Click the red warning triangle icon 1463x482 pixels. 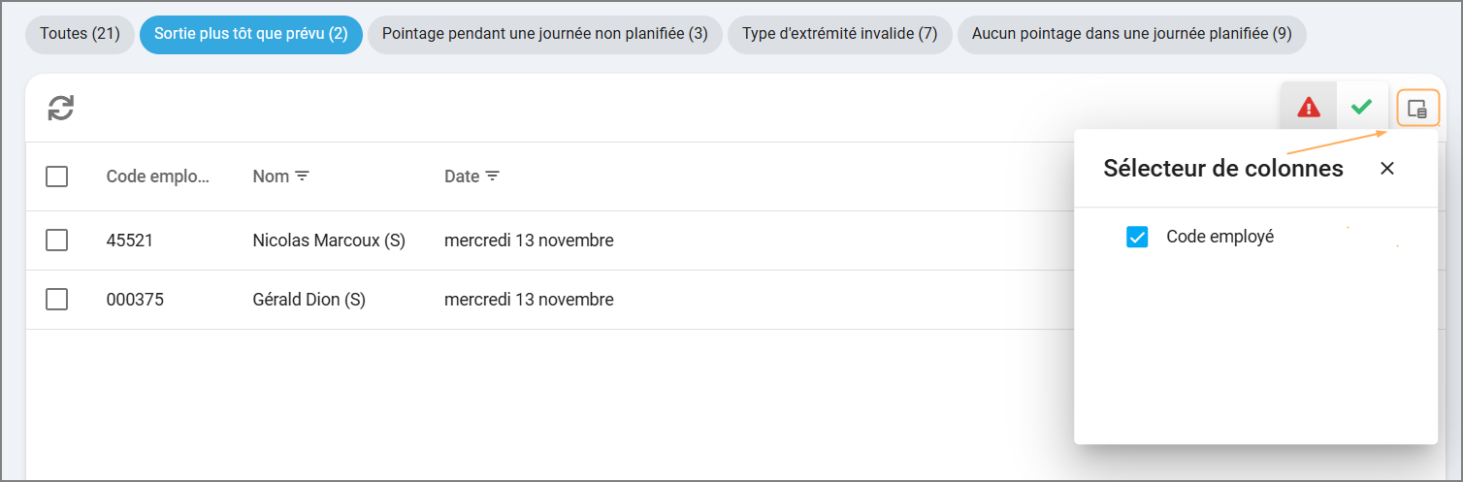1309,107
